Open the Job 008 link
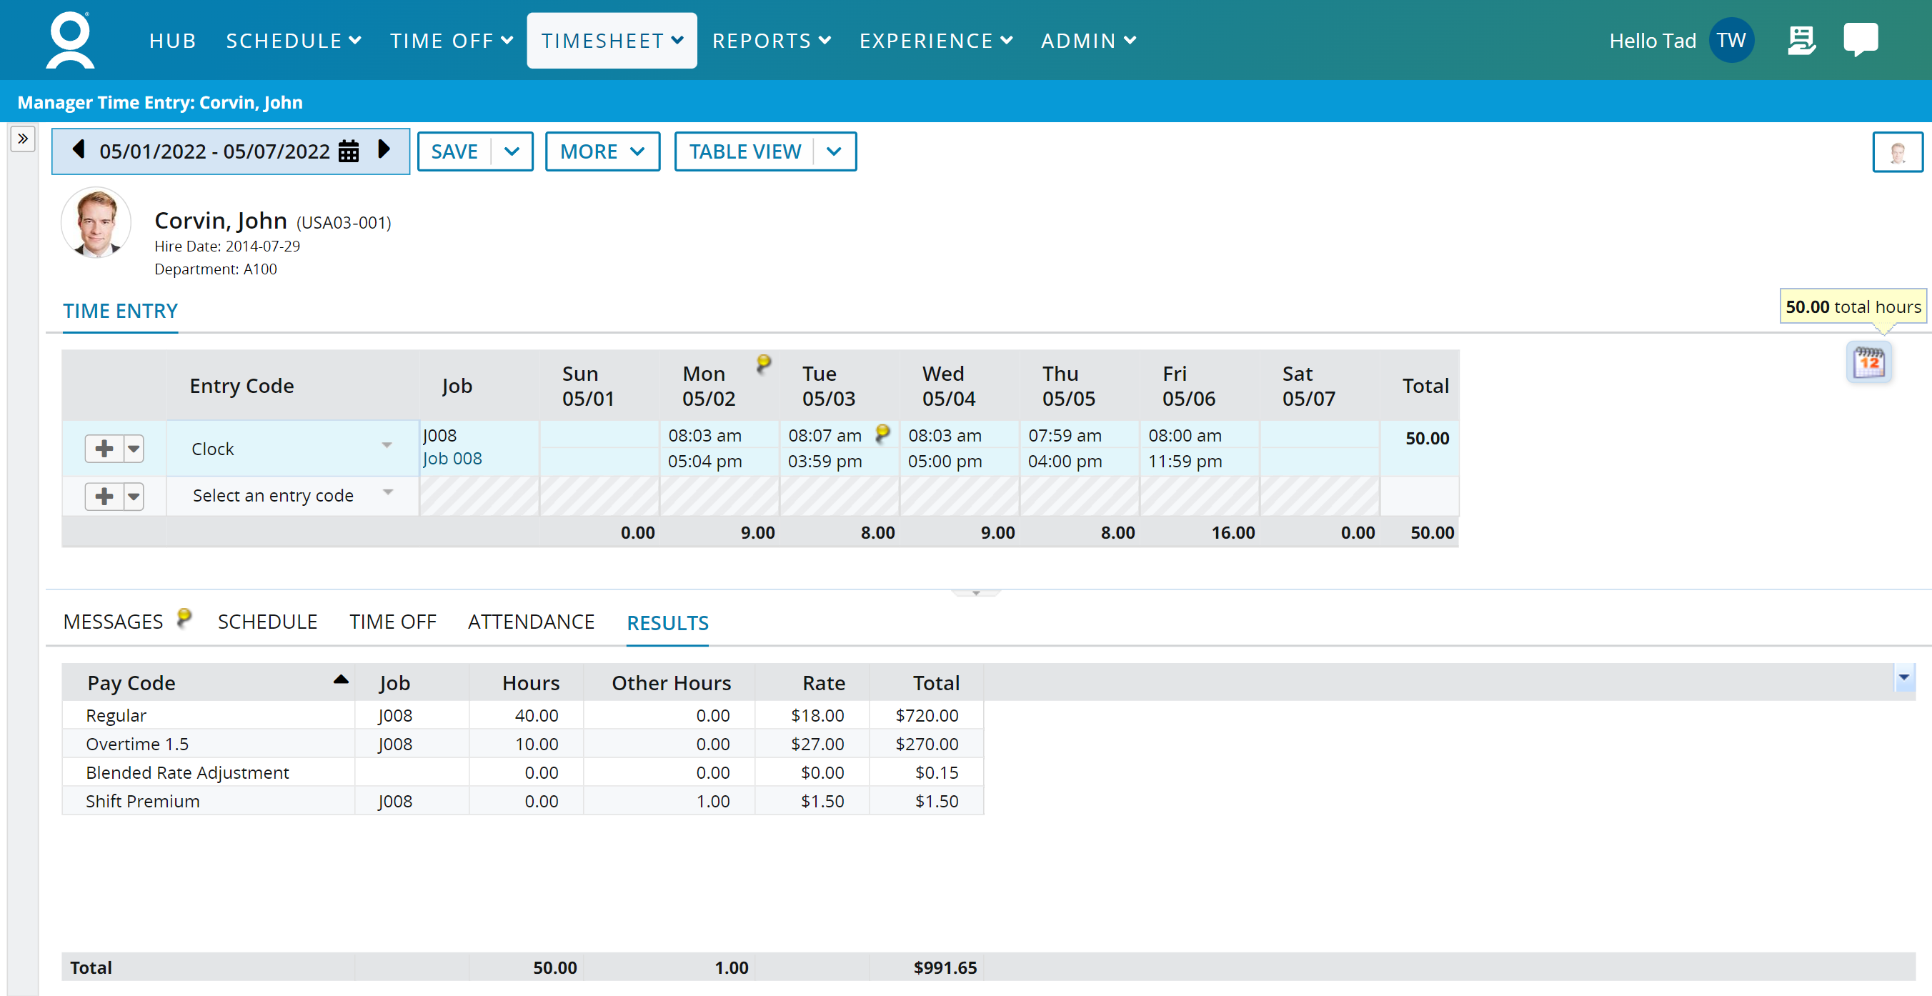Image resolution: width=1932 pixels, height=996 pixels. [452, 458]
